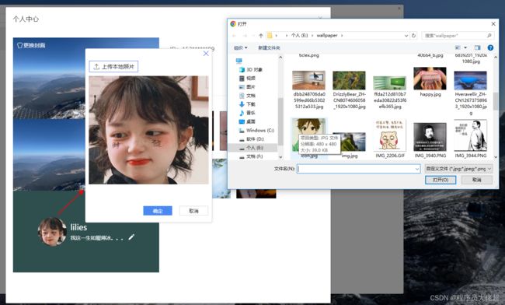Select the happy.jpg thumbnail
The height and width of the screenshot is (305, 505).
point(430,79)
